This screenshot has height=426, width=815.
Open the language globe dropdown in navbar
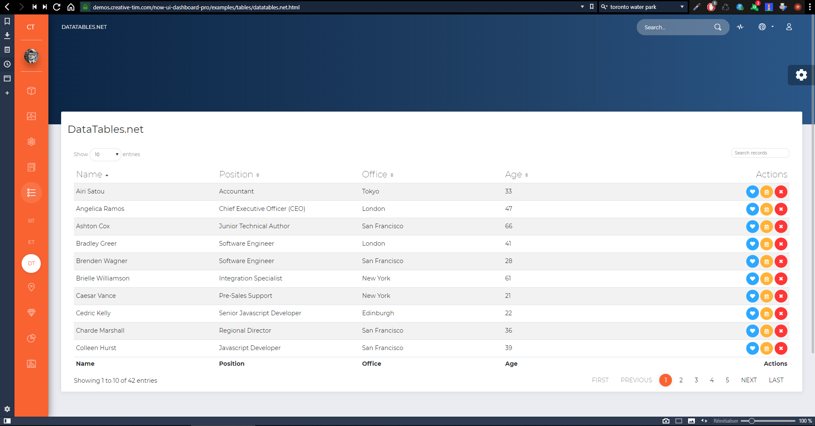pyautogui.click(x=765, y=27)
